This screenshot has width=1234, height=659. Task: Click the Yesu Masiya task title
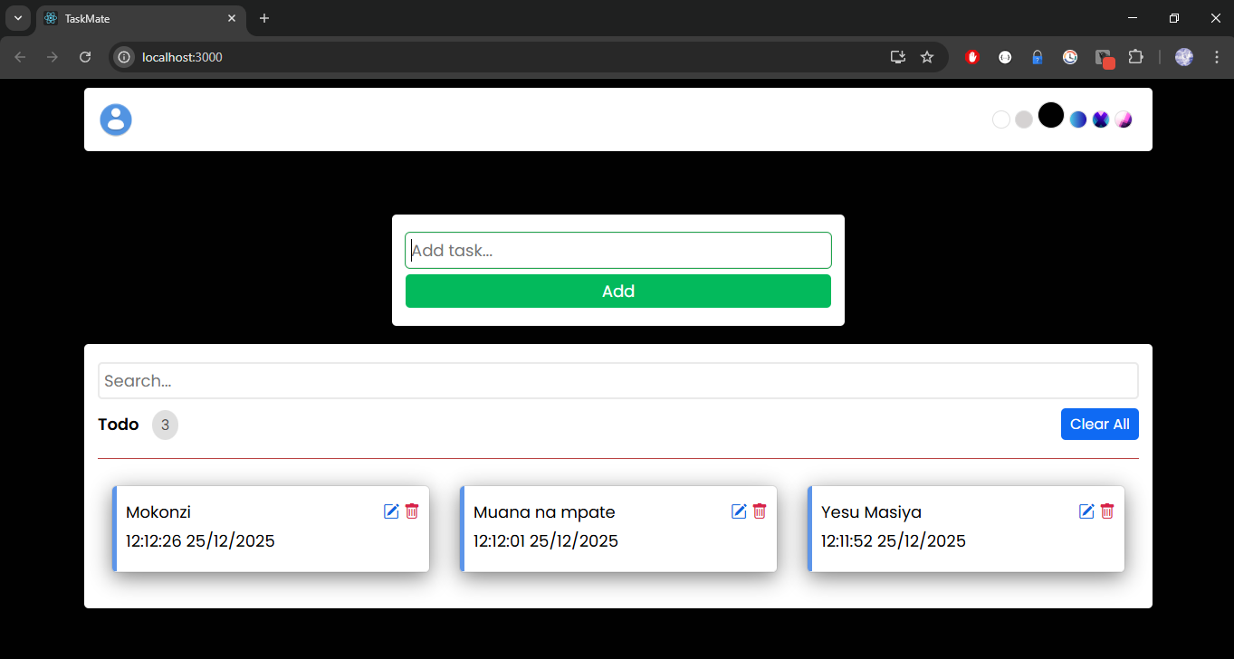pyautogui.click(x=871, y=512)
